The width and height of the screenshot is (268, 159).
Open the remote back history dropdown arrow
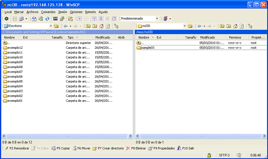[x=204, y=26]
